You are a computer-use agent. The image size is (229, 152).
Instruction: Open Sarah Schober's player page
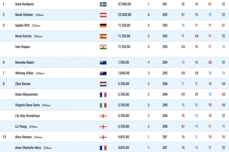[24, 15]
